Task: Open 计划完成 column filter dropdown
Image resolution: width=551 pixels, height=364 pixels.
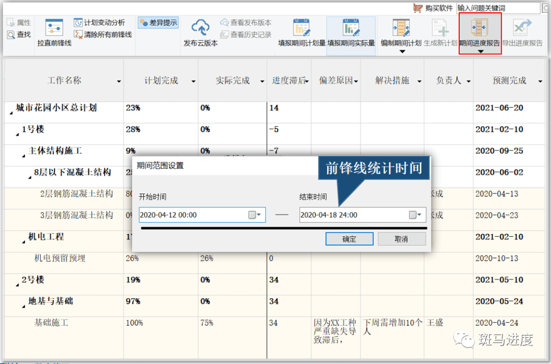Action: coord(193,82)
